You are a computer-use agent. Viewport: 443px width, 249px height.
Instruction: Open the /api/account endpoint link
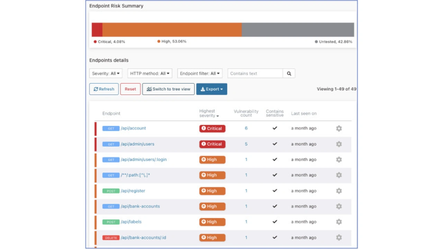point(133,128)
